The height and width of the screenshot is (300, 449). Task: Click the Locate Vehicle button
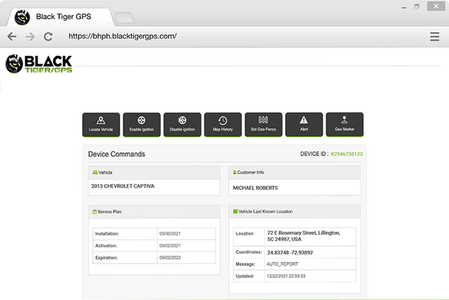pos(101,124)
